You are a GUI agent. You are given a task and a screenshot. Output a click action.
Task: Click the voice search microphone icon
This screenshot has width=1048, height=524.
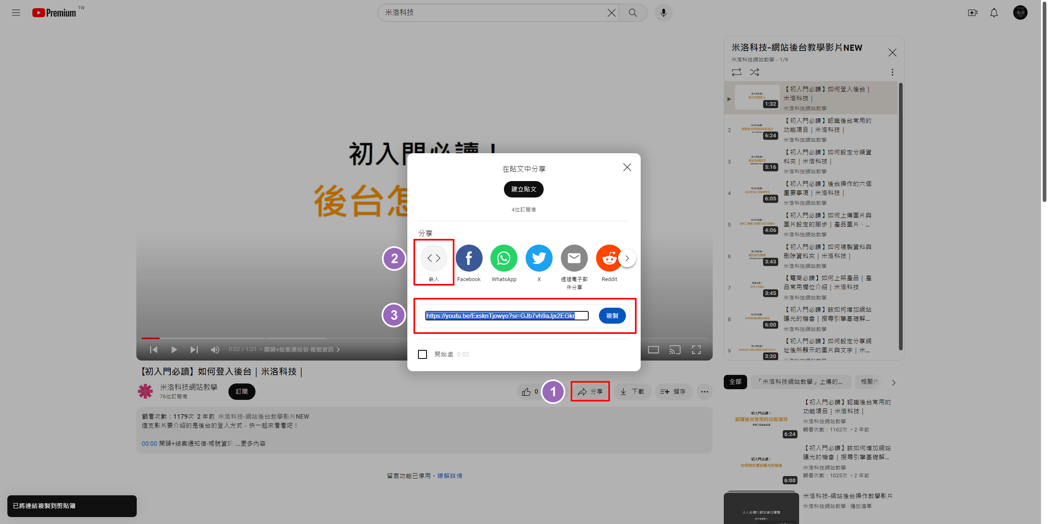click(x=663, y=13)
